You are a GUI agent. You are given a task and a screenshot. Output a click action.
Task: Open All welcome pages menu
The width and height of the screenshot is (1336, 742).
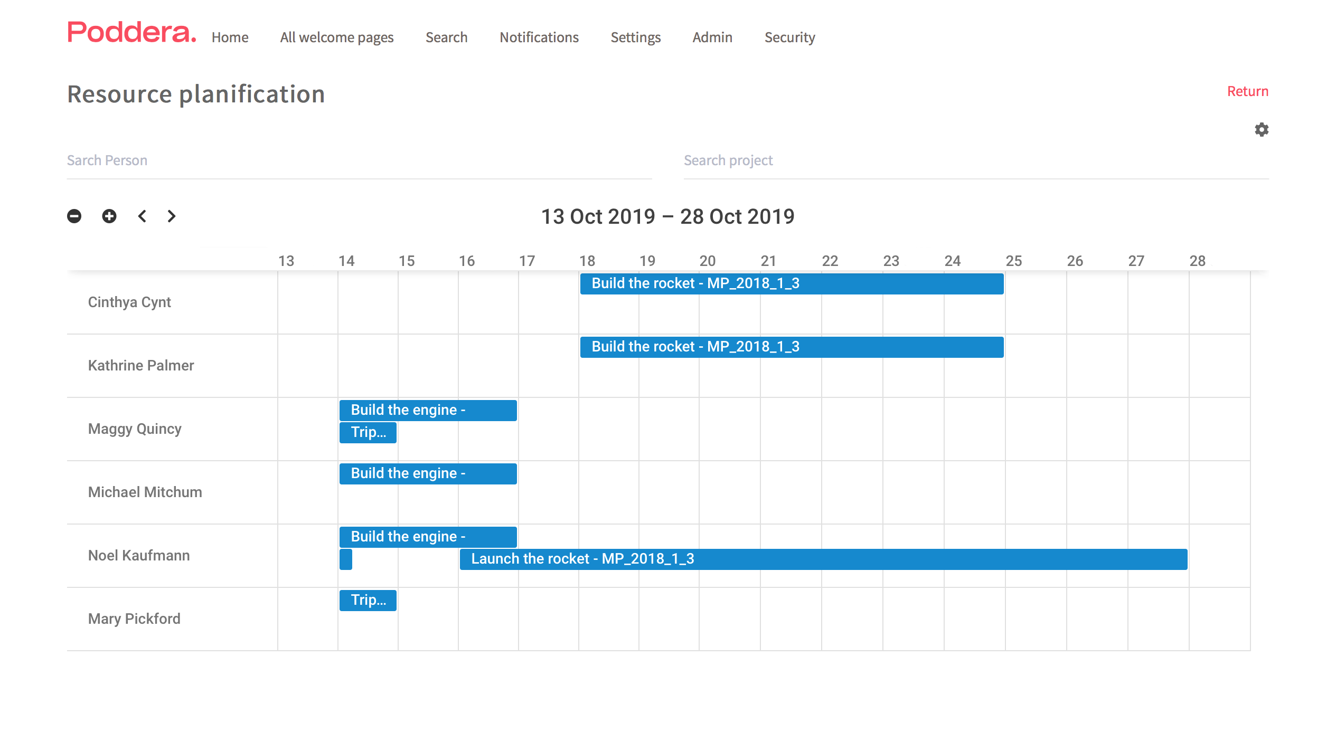tap(336, 37)
